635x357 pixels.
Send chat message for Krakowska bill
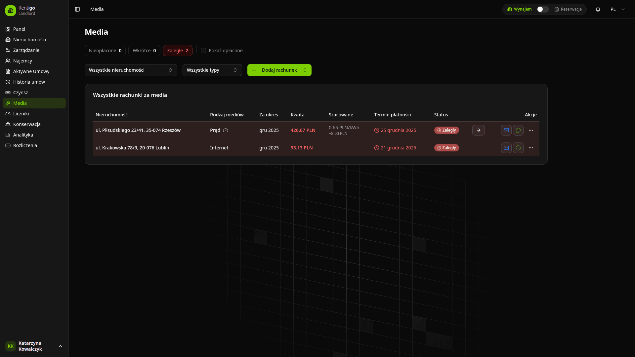point(518,148)
